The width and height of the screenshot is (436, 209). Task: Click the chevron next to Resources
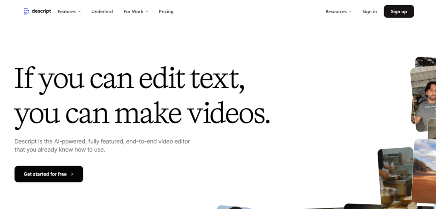350,11
